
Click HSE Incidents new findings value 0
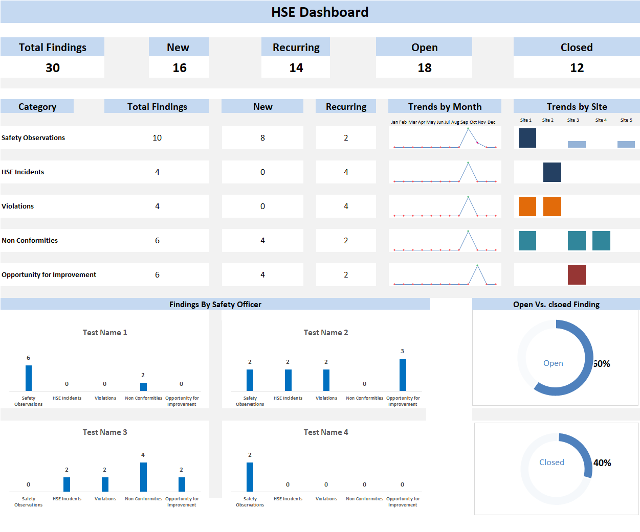[x=262, y=172]
